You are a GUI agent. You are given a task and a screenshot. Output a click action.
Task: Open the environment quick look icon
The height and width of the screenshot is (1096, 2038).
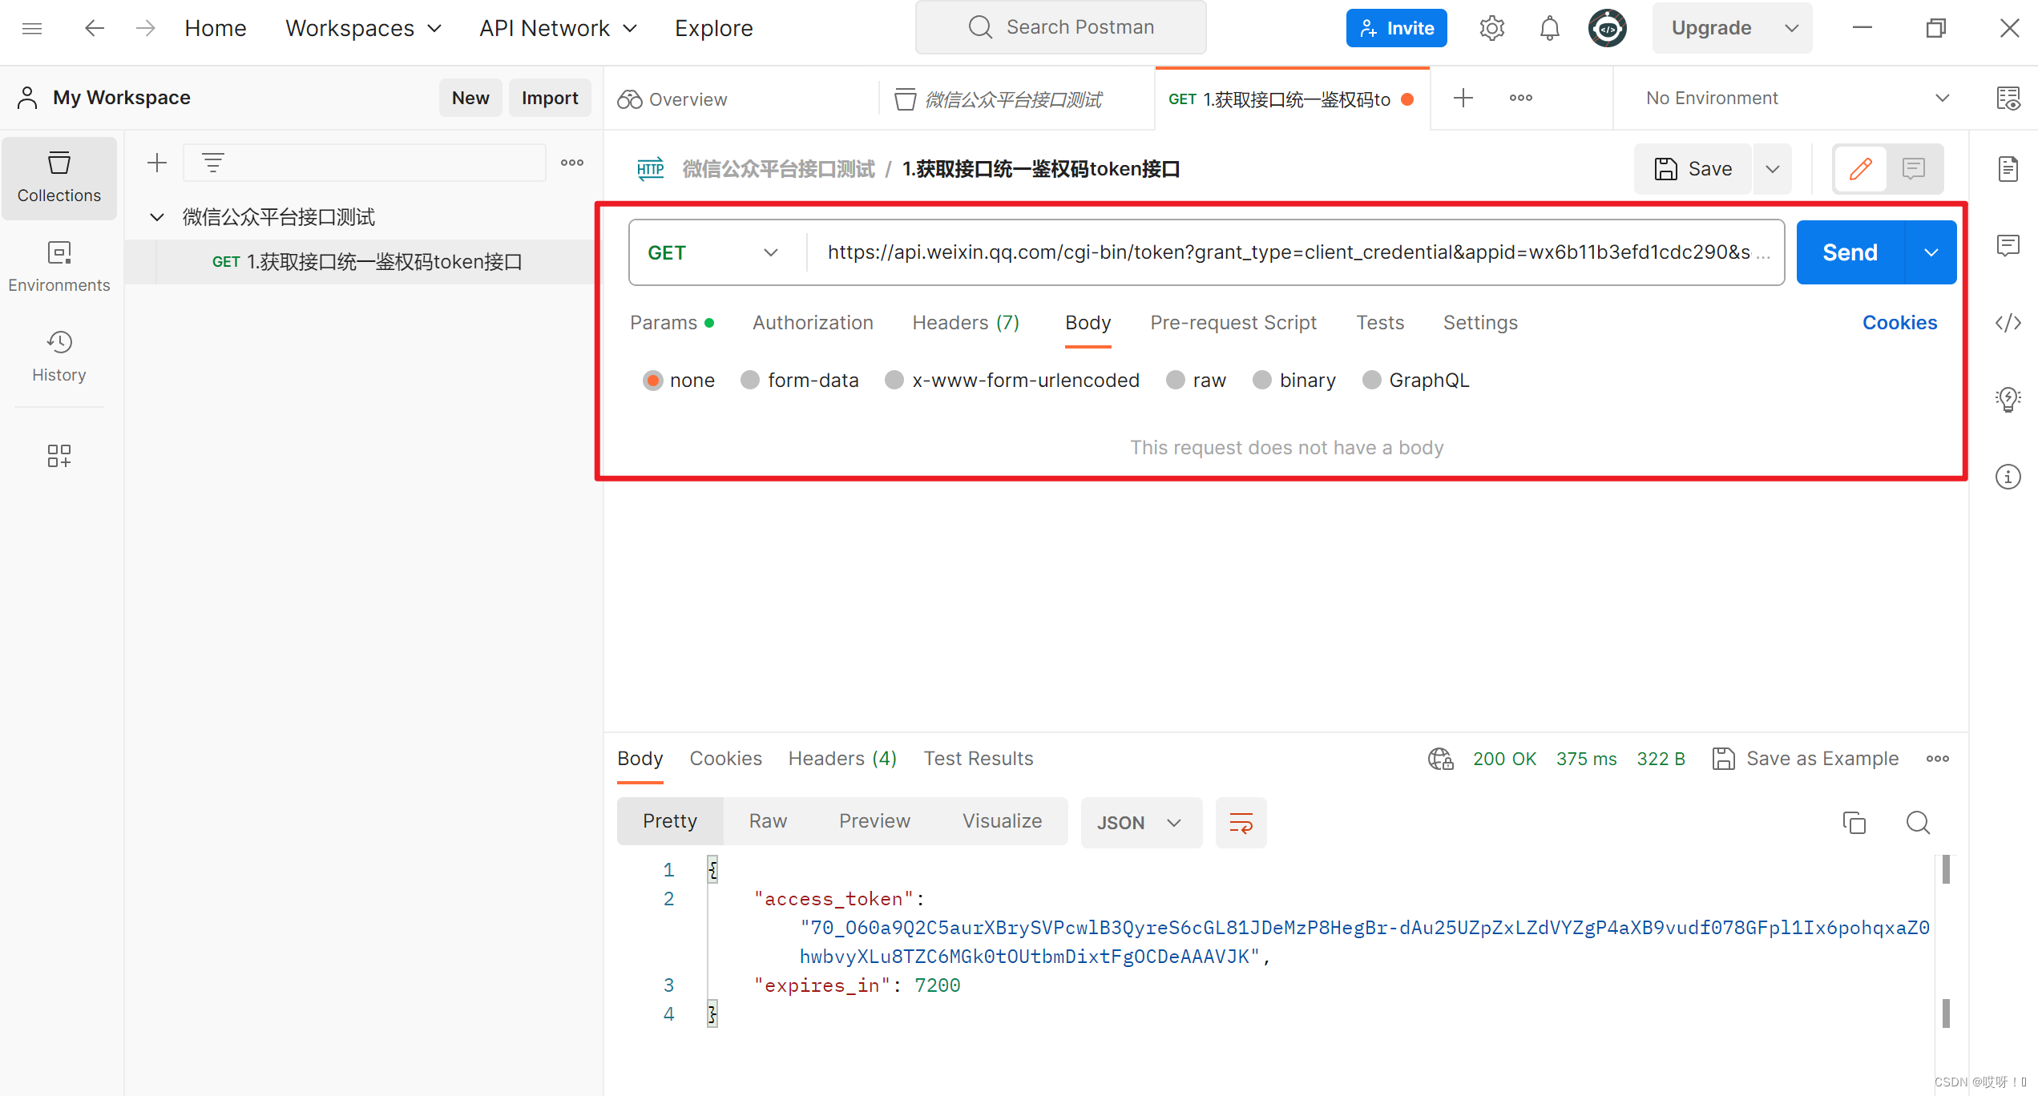[x=2008, y=99]
